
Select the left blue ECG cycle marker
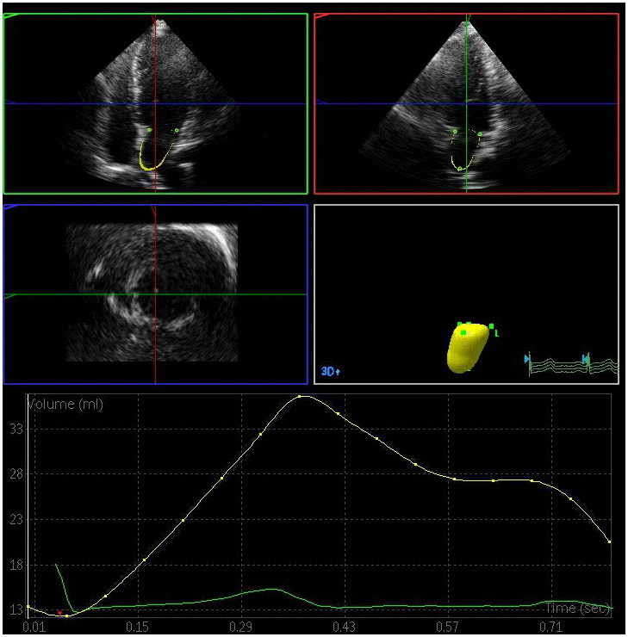527,359
